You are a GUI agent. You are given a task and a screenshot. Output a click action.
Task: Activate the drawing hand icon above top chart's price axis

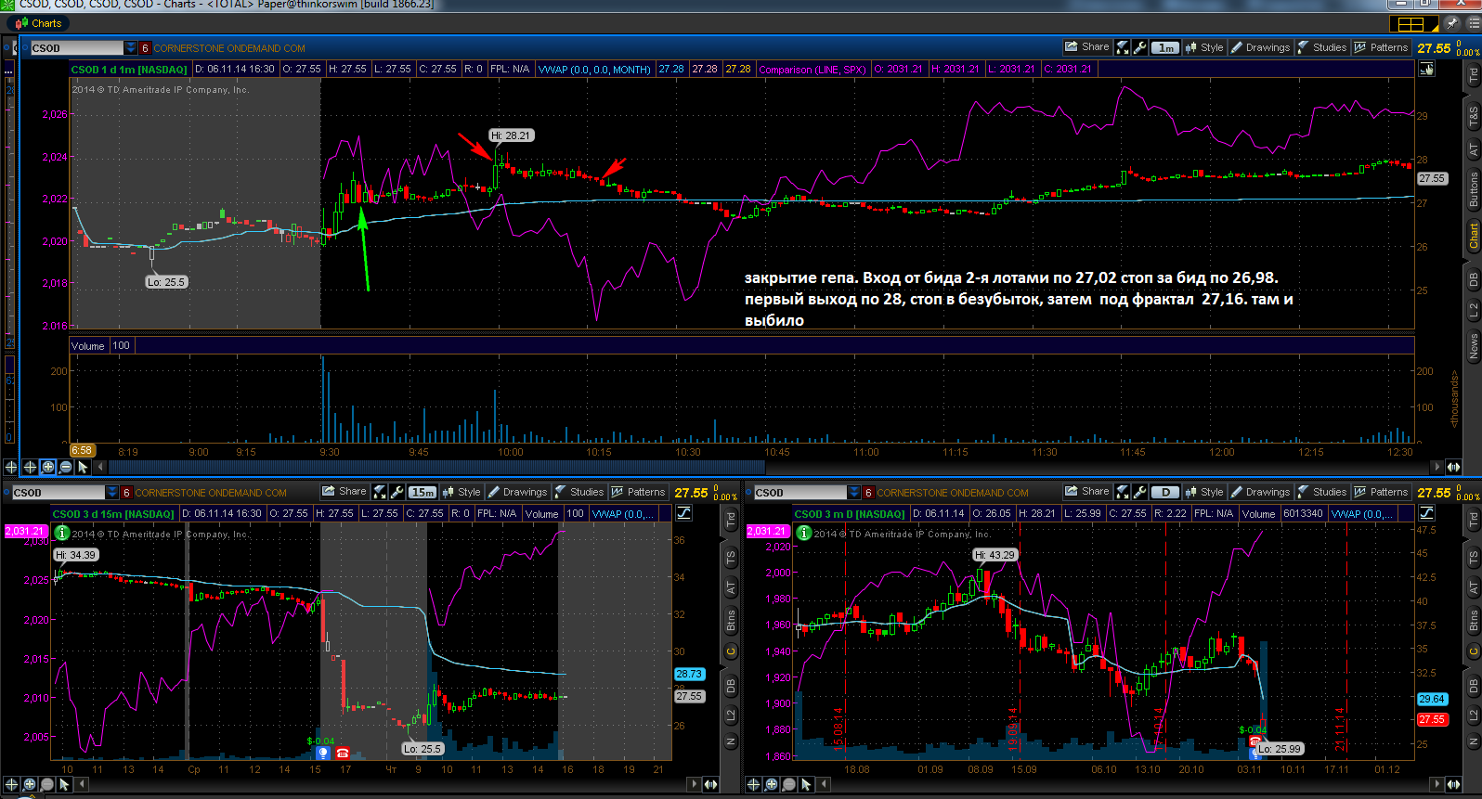1427,69
